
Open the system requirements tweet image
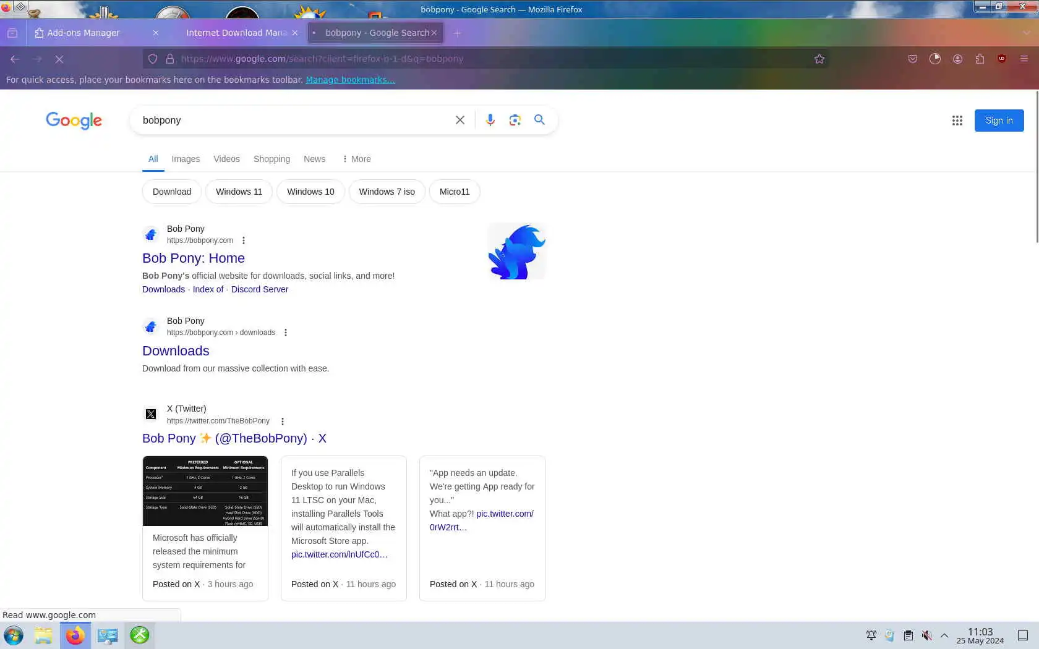point(205,491)
